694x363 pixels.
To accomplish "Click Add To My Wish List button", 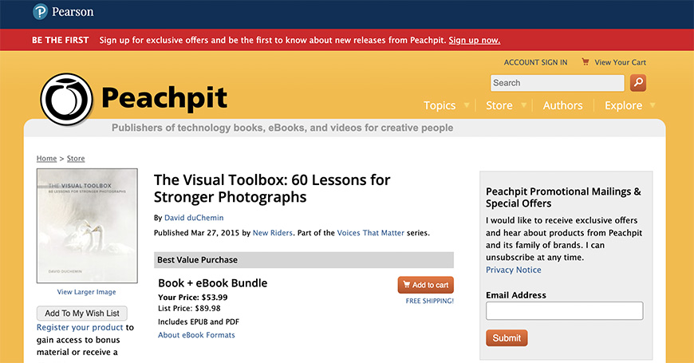I will coord(82,313).
